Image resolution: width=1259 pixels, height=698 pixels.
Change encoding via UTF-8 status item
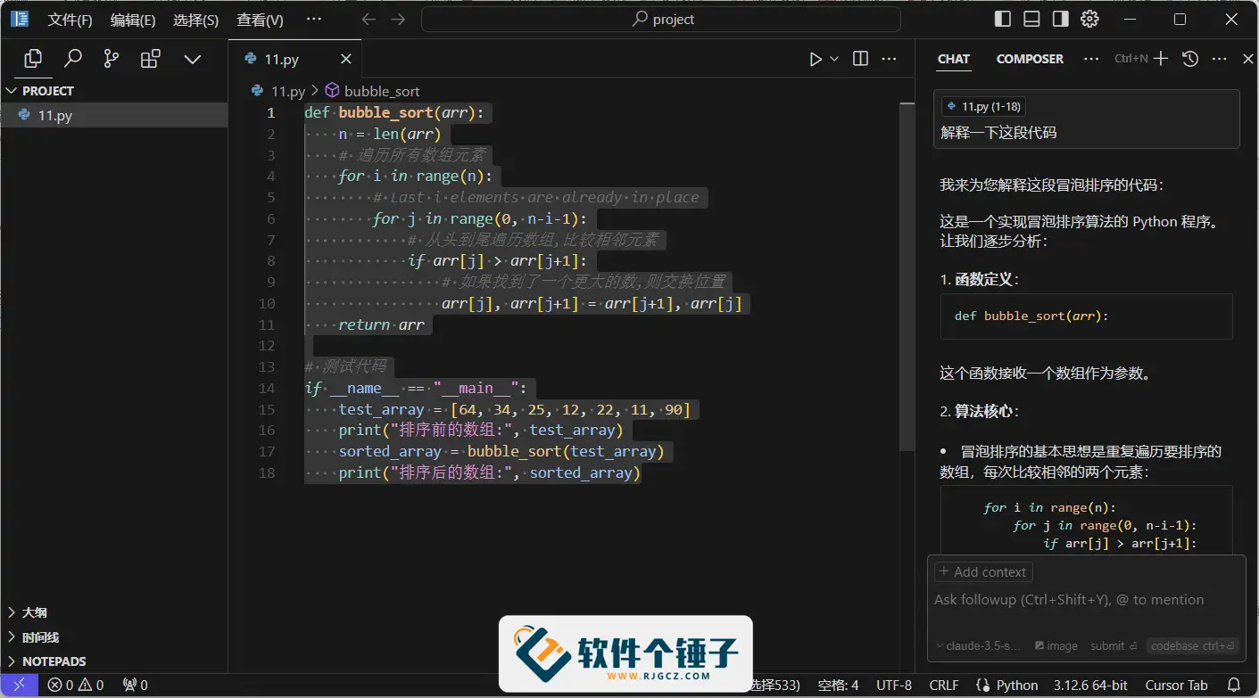(894, 685)
